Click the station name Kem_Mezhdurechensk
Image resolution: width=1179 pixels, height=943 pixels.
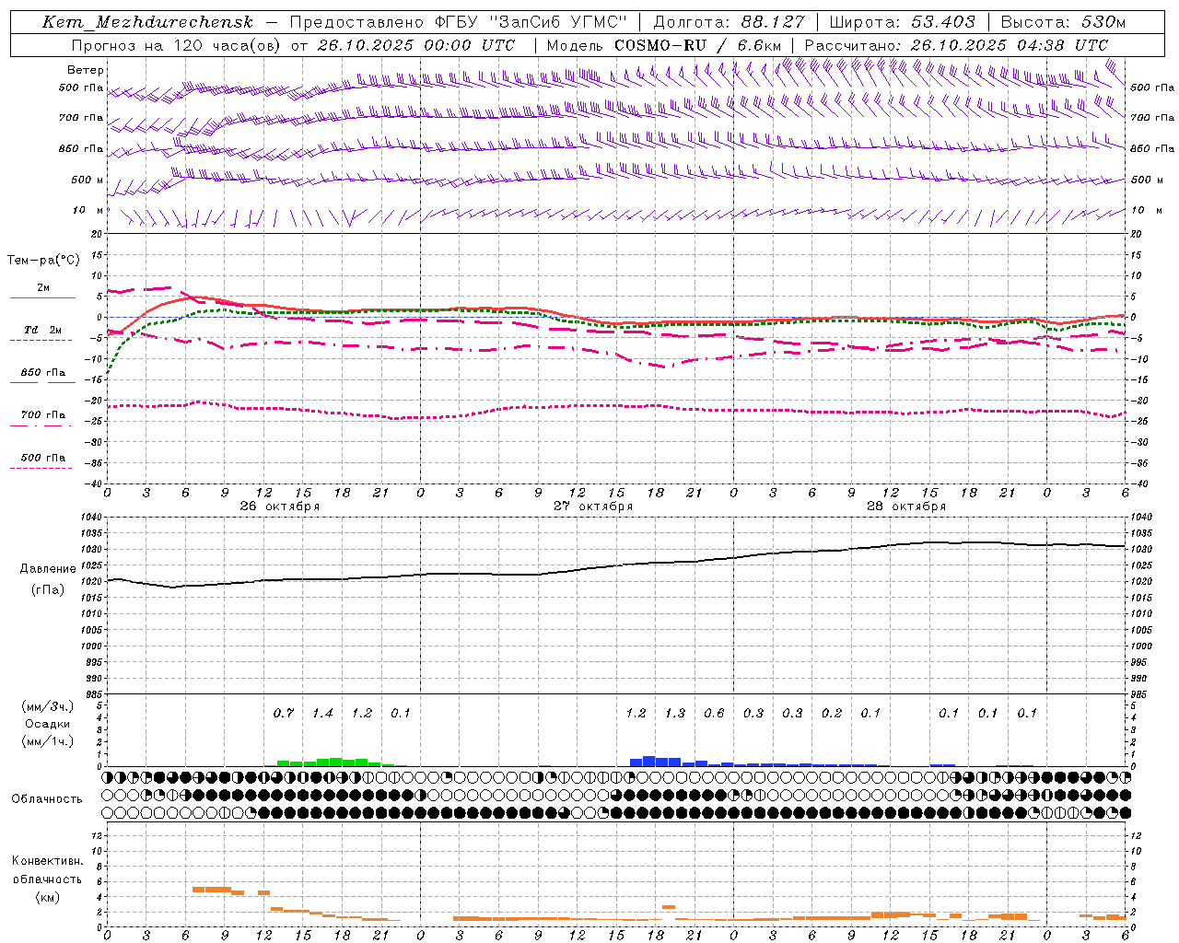(x=147, y=22)
